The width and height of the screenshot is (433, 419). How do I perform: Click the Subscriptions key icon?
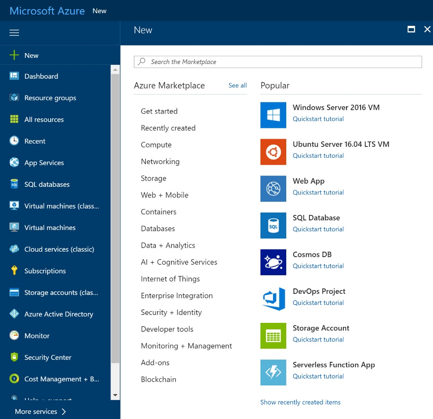[14, 270]
